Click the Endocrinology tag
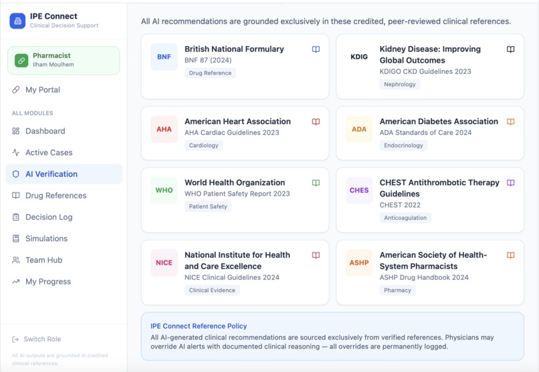The height and width of the screenshot is (372, 539). [403, 146]
